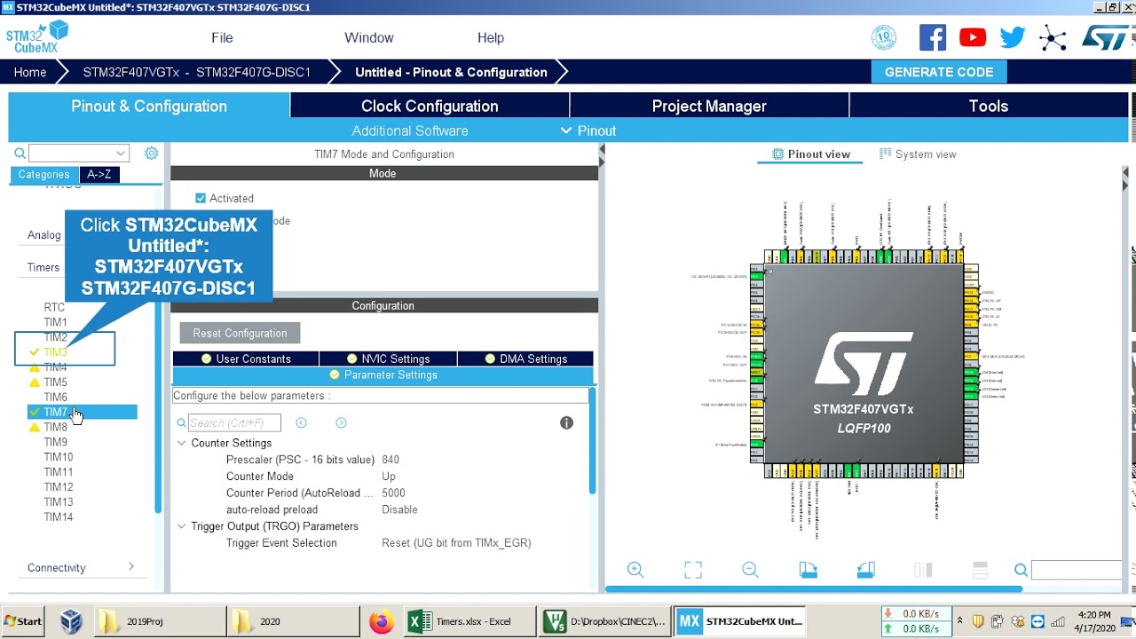The image size is (1136, 639).
Task: Switch to System view
Action: point(917,154)
